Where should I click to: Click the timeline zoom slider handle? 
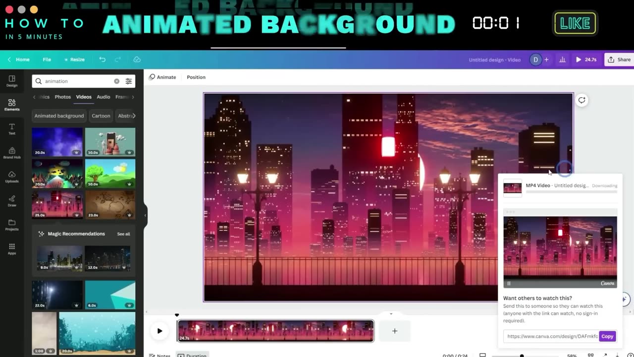click(522, 356)
